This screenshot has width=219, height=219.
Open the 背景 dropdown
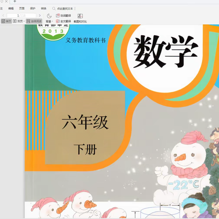(x=49, y=21)
